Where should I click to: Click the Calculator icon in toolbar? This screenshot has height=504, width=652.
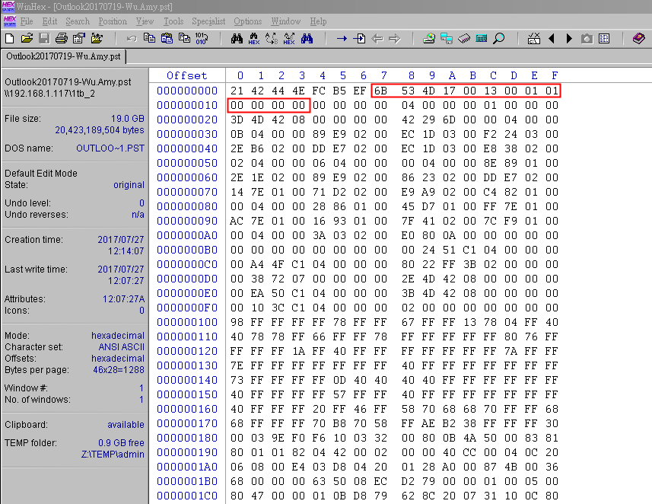(x=482, y=39)
